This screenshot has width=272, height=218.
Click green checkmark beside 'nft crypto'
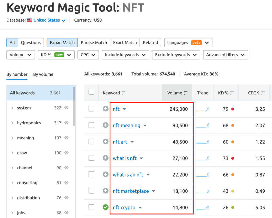[x=106, y=207]
